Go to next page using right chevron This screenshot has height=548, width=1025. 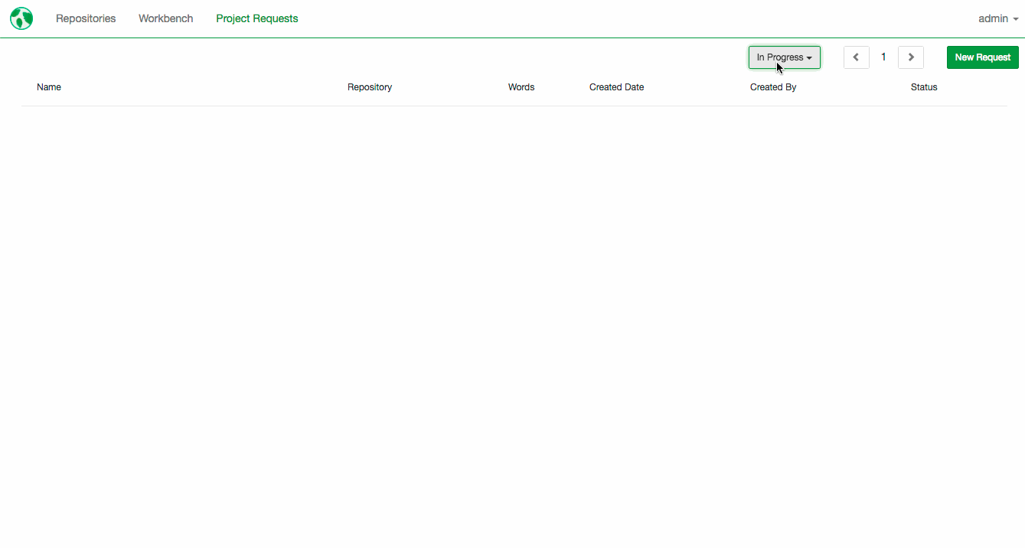tap(911, 57)
